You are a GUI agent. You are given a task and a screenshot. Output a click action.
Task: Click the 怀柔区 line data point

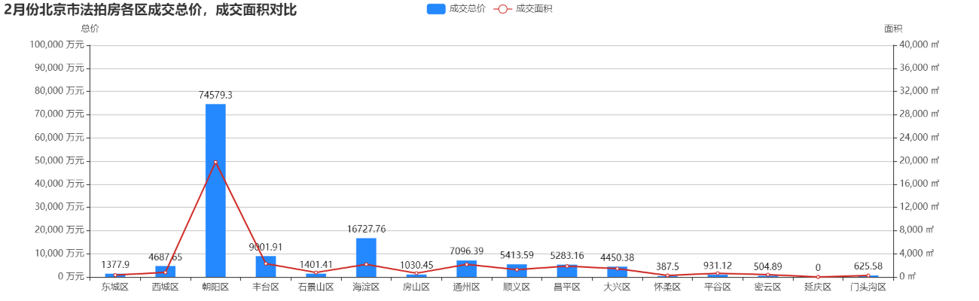pyautogui.click(x=667, y=275)
